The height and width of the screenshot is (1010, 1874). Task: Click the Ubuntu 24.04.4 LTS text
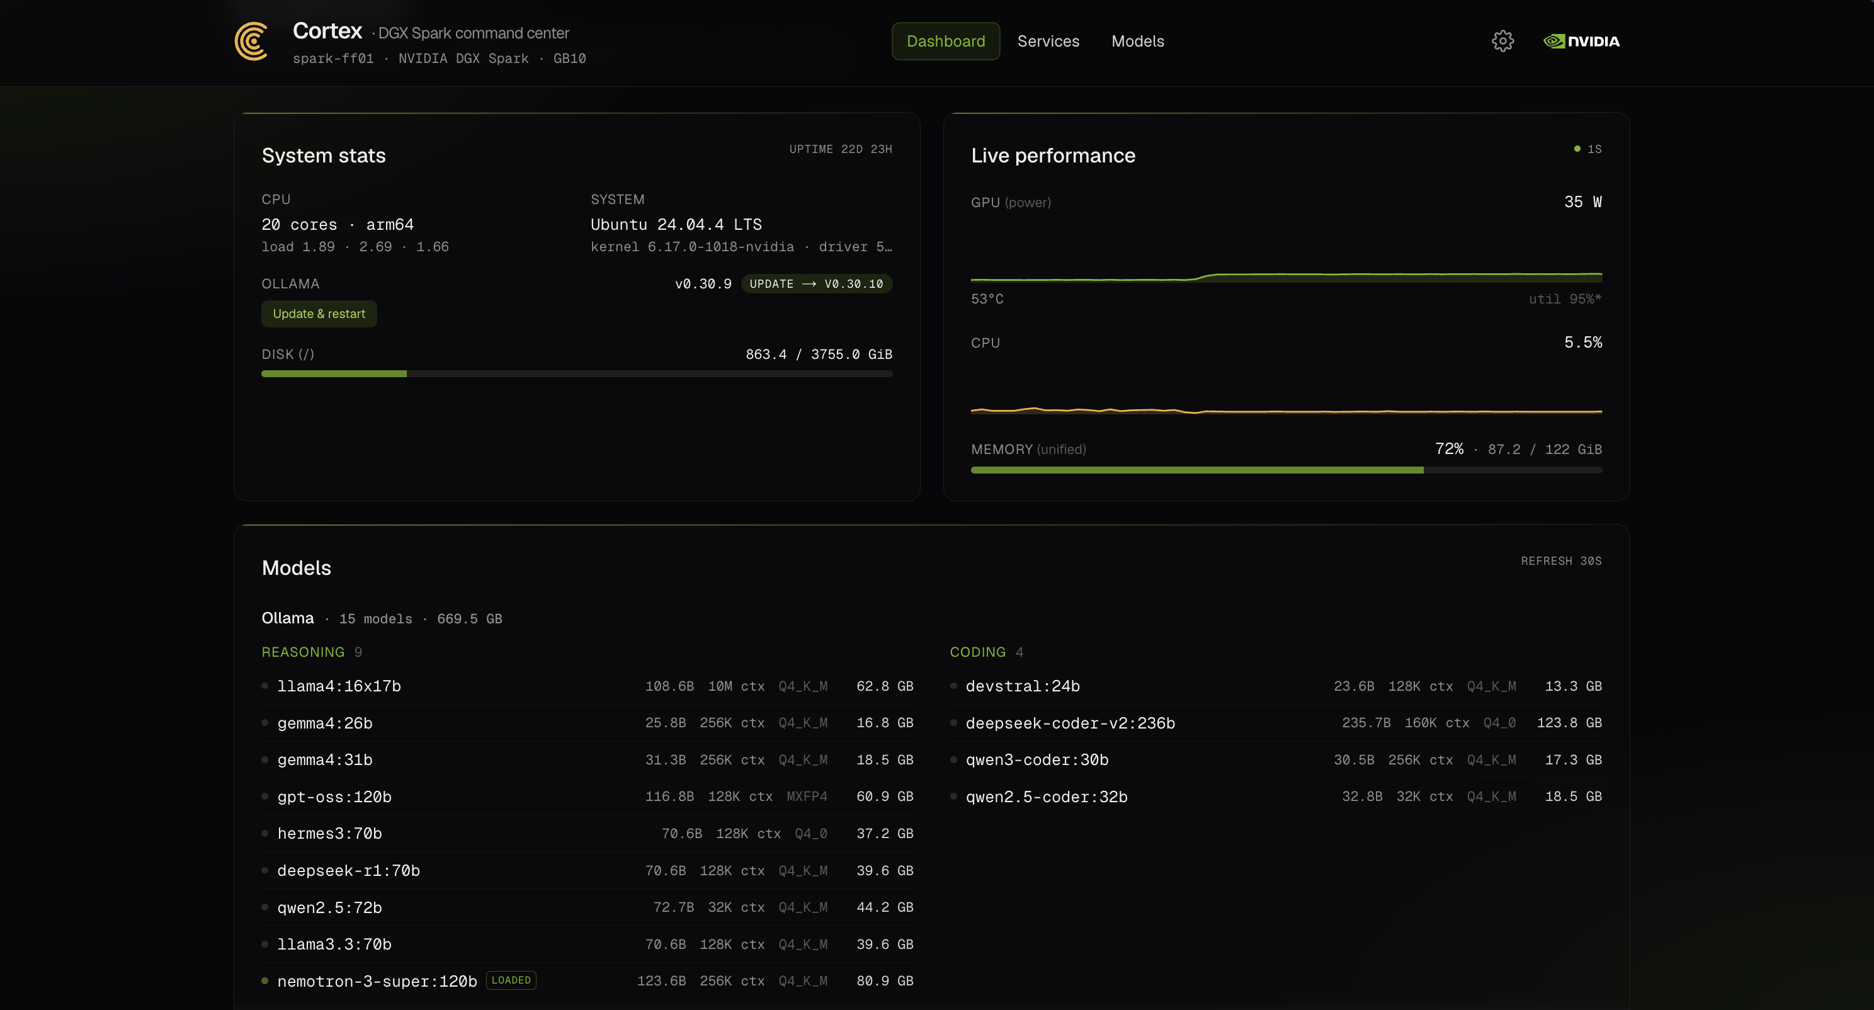click(x=676, y=225)
